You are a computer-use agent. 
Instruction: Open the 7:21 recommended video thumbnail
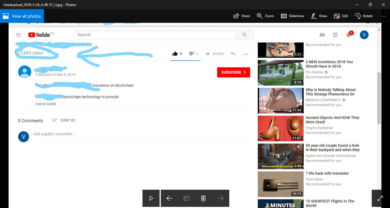pos(281,50)
